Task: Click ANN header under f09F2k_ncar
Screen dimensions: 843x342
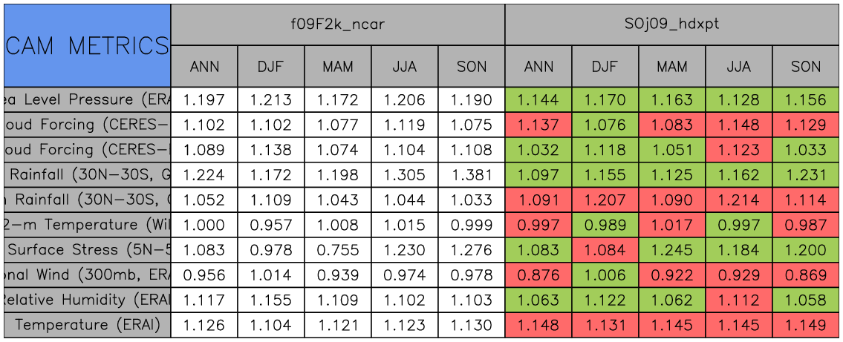Action: click(x=204, y=67)
